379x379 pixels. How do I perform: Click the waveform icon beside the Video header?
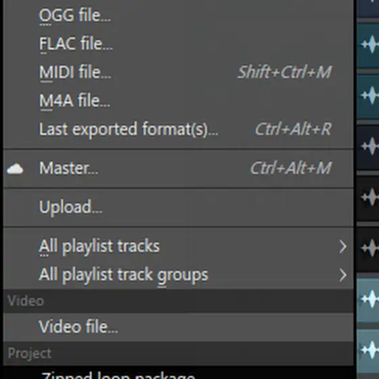(x=370, y=299)
